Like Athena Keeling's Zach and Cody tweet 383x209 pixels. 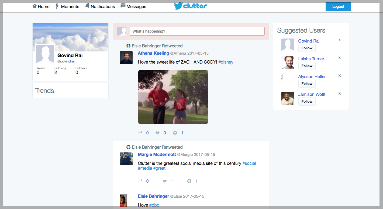157,133
